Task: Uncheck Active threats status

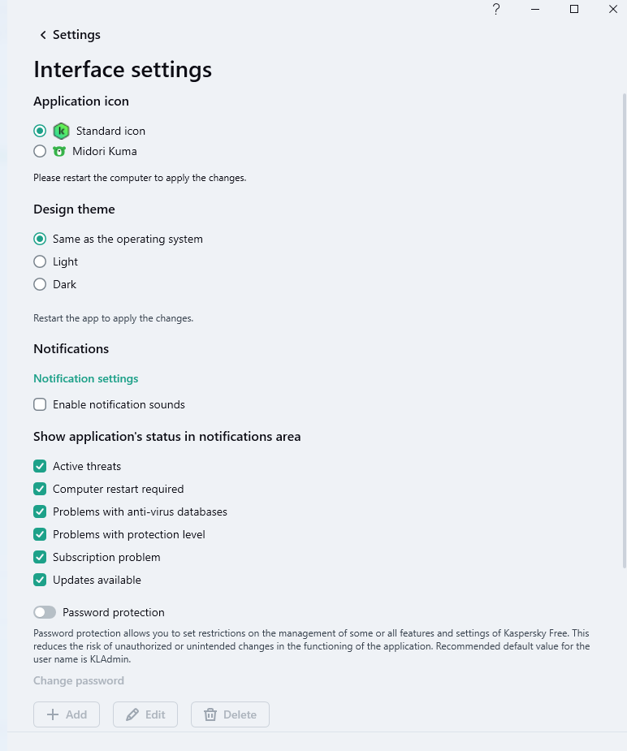Action: click(40, 466)
